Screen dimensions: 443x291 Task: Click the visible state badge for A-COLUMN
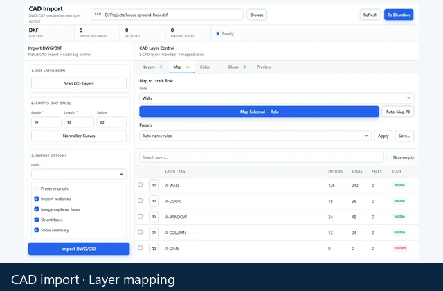(x=399, y=233)
